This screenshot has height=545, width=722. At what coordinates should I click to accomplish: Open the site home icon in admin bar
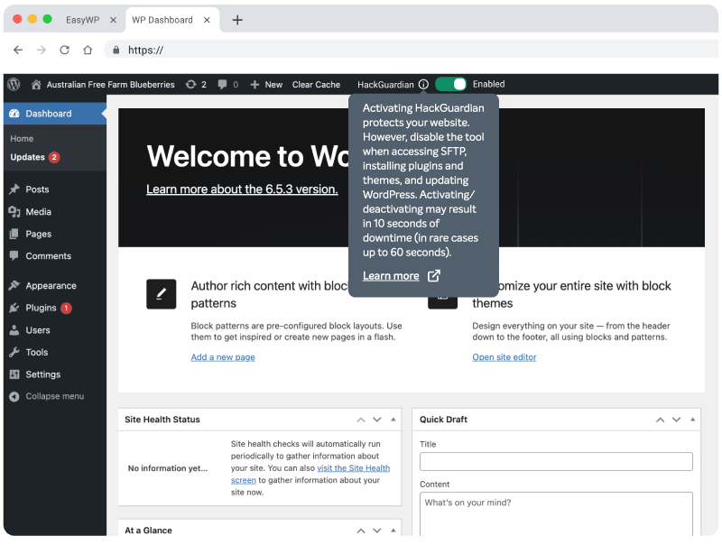click(x=36, y=84)
